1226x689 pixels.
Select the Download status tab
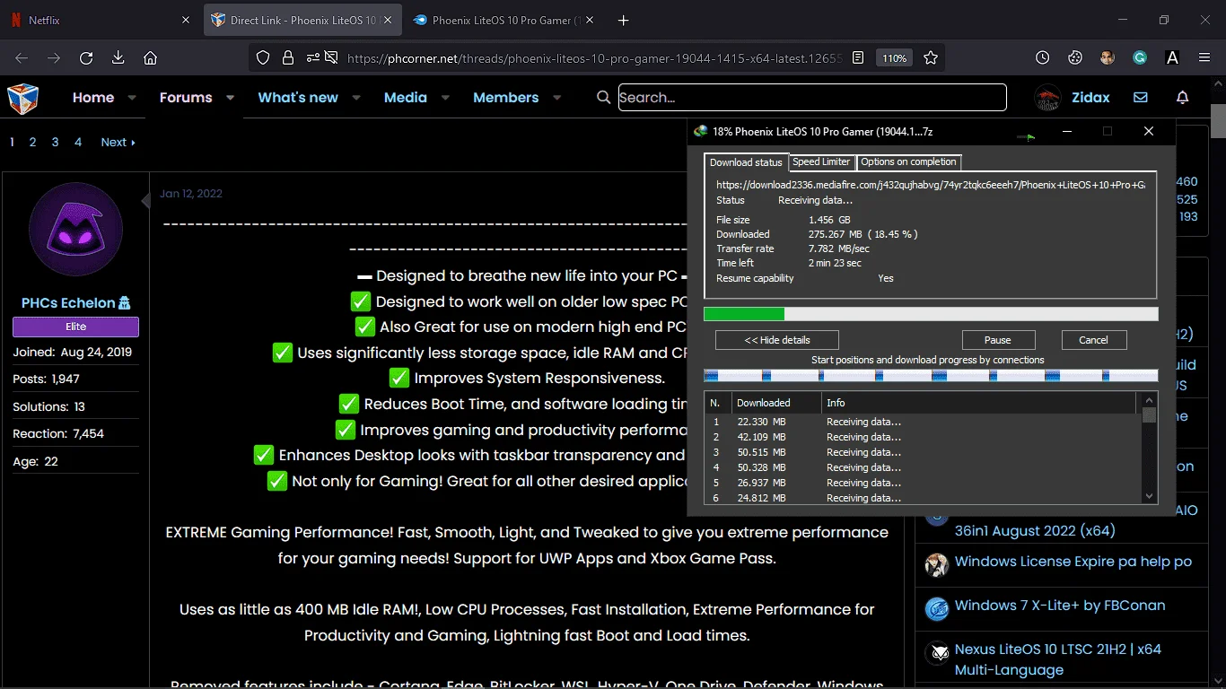746,162
